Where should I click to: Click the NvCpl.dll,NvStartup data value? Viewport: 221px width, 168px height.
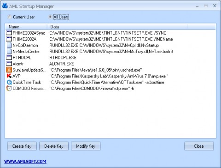(x=104, y=45)
